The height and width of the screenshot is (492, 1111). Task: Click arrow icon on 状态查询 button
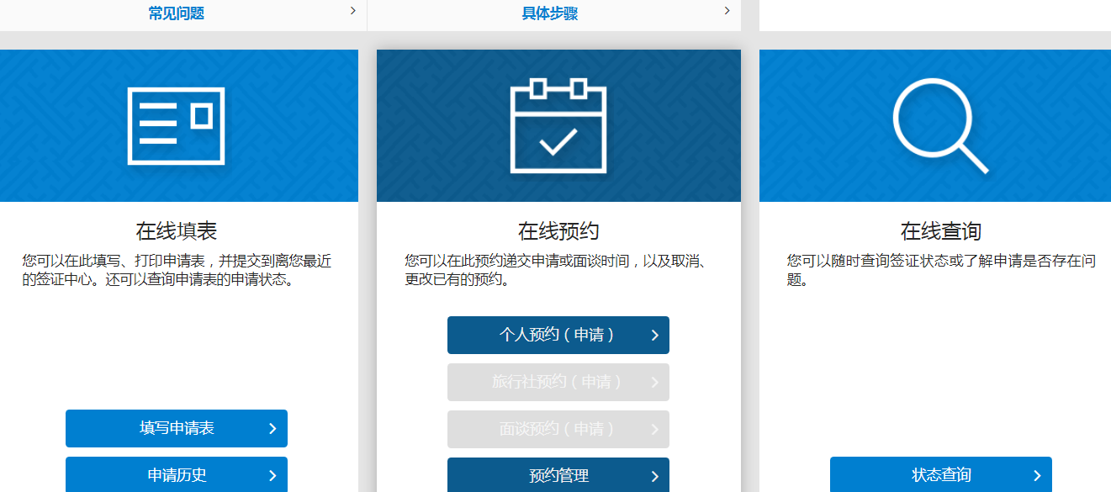(x=1037, y=476)
